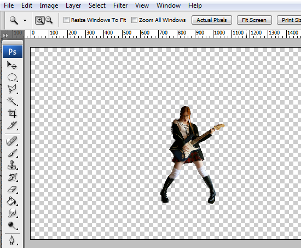
Task: Click the Zoom tool magnifier icon in options bar
Action: click(14, 20)
